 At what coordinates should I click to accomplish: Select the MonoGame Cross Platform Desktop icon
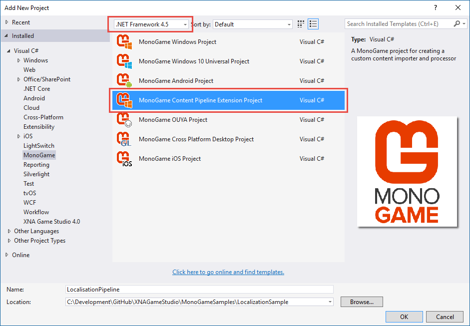(x=124, y=139)
